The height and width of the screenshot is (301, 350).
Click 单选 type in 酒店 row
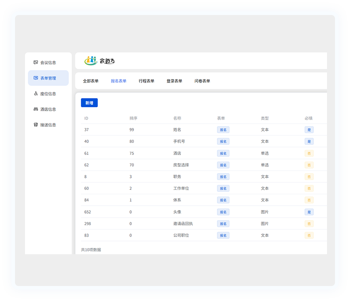click(x=265, y=153)
